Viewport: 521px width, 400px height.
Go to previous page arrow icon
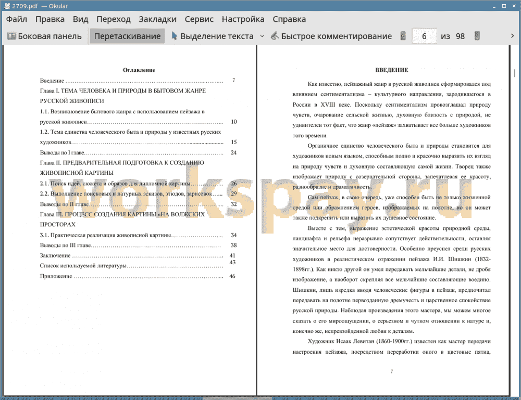tap(403, 36)
